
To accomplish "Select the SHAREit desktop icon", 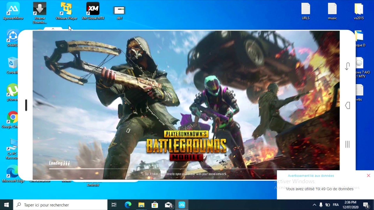I will [x=12, y=38].
